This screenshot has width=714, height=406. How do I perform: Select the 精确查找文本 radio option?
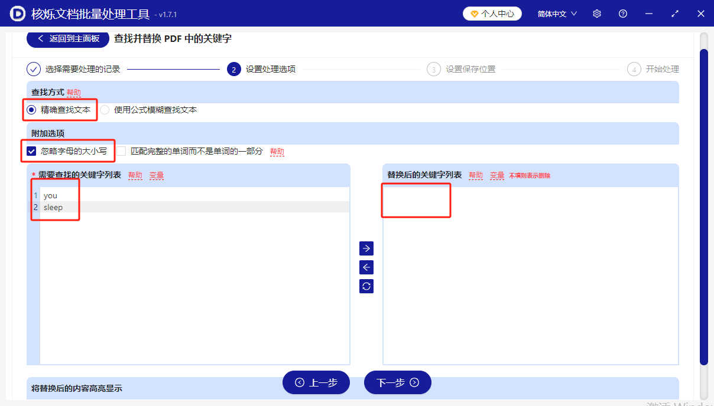31,110
